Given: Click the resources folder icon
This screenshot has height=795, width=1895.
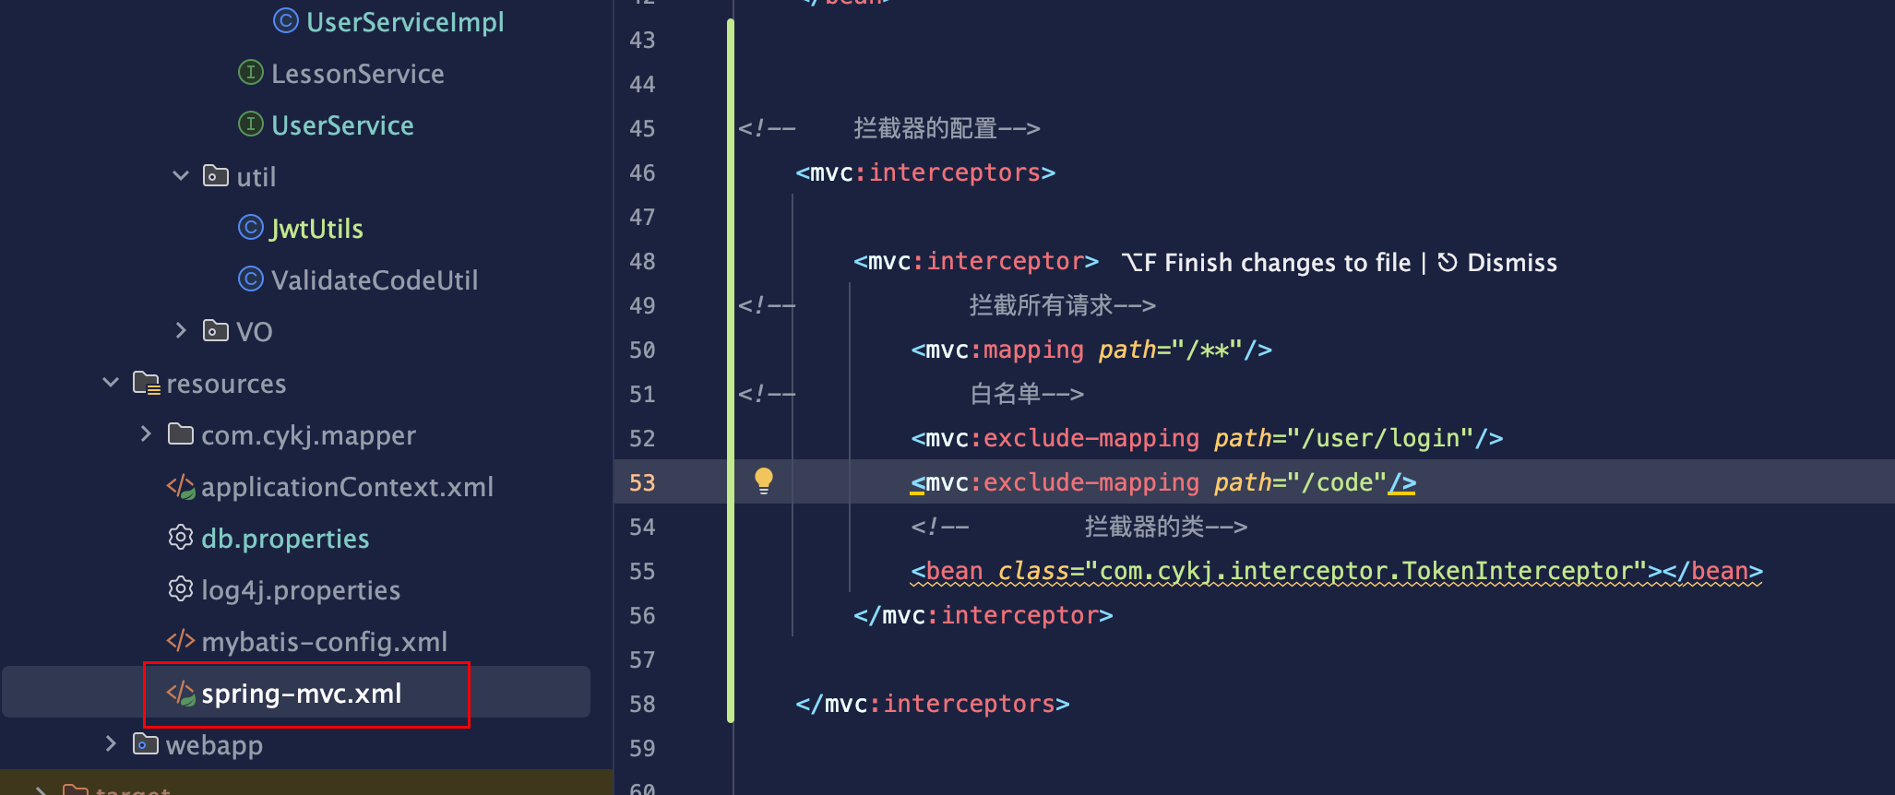Looking at the screenshot, I should pos(146,383).
